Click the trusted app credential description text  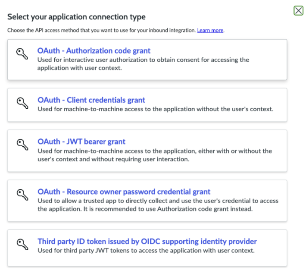pyautogui.click(x=158, y=205)
